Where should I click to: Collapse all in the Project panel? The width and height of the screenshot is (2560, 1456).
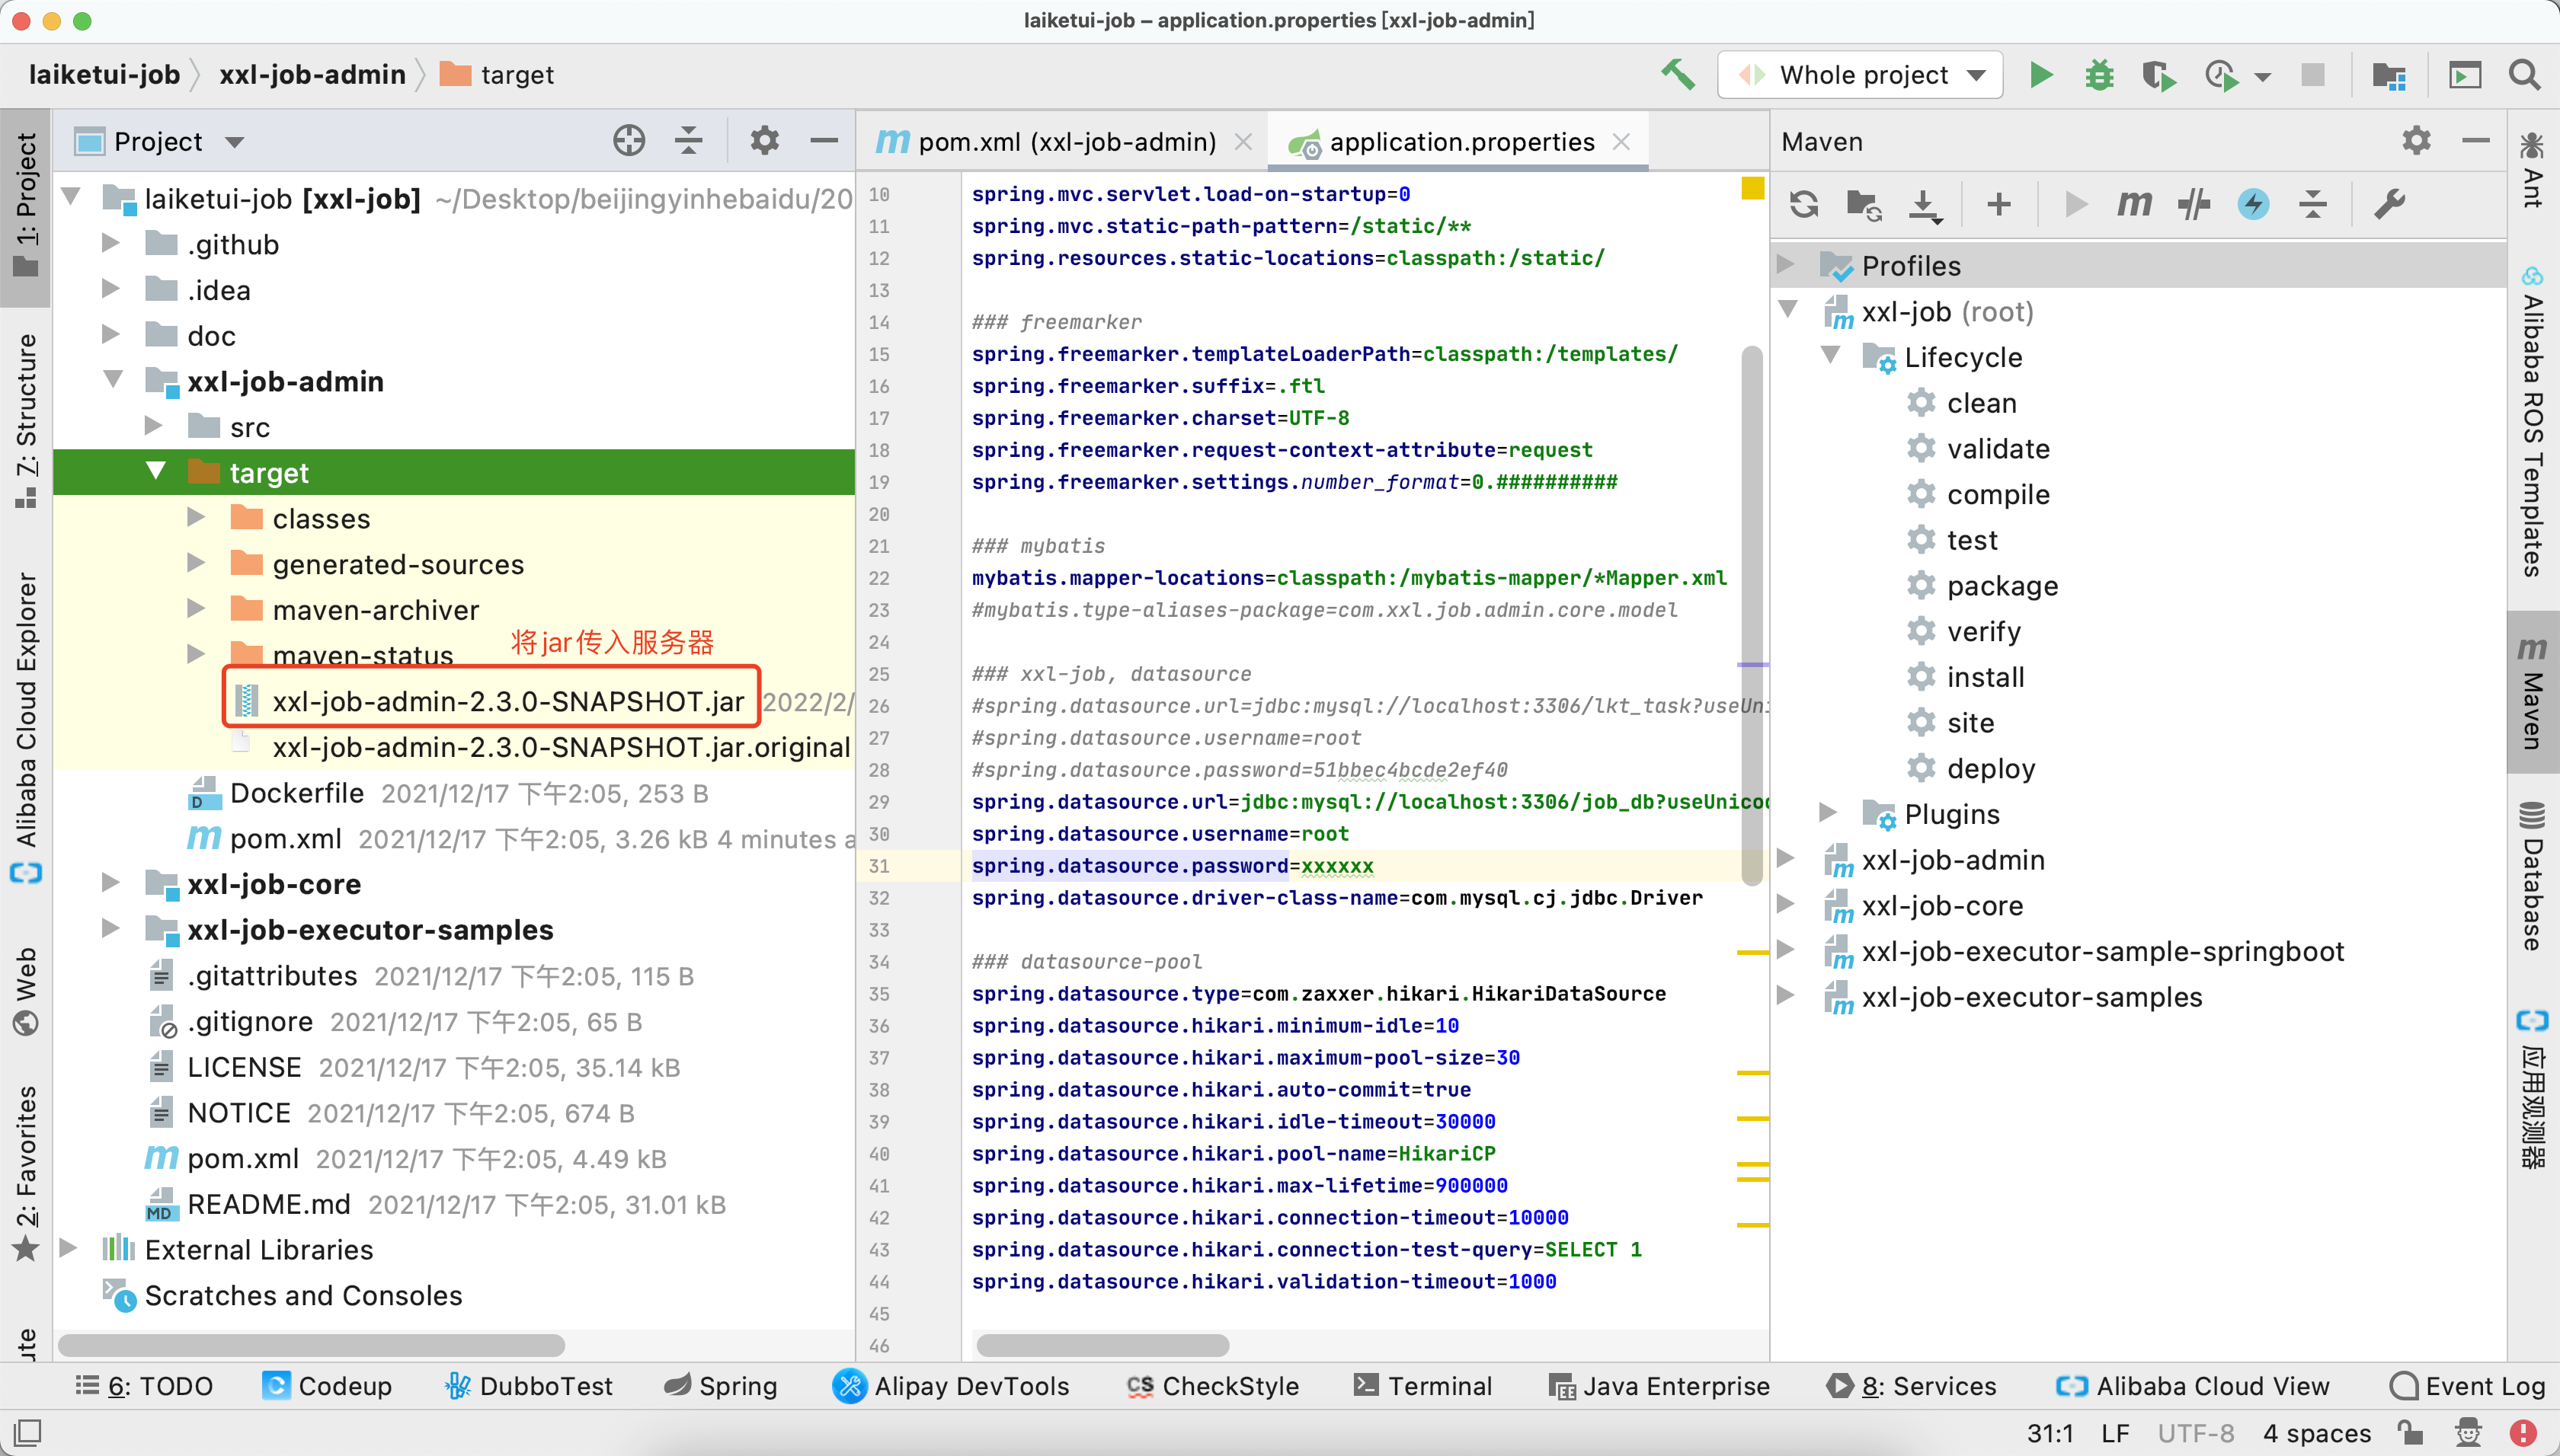coord(688,141)
